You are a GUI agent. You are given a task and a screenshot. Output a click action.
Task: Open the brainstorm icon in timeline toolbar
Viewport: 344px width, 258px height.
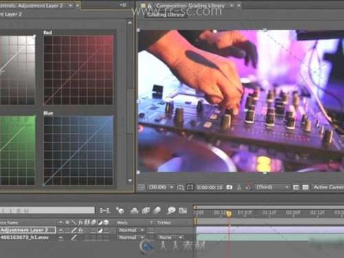(x=171, y=210)
